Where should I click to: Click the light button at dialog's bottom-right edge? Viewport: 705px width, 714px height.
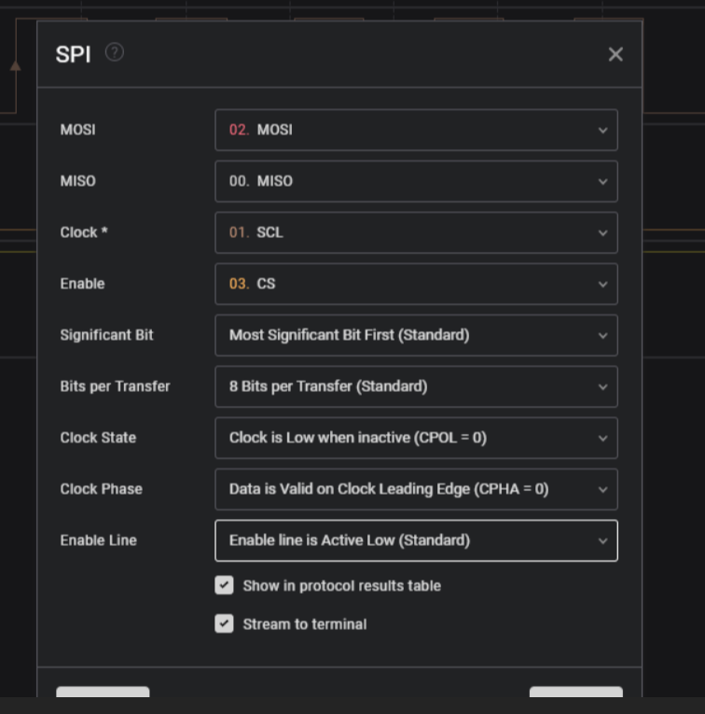575,693
